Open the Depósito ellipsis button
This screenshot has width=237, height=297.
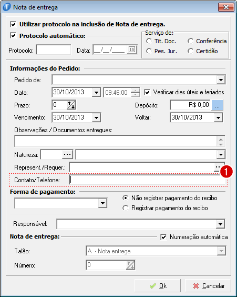click(217, 105)
